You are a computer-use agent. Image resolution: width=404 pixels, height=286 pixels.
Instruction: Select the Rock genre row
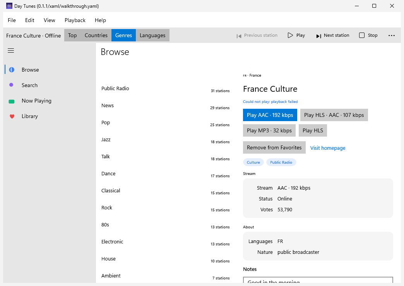[x=165, y=208]
